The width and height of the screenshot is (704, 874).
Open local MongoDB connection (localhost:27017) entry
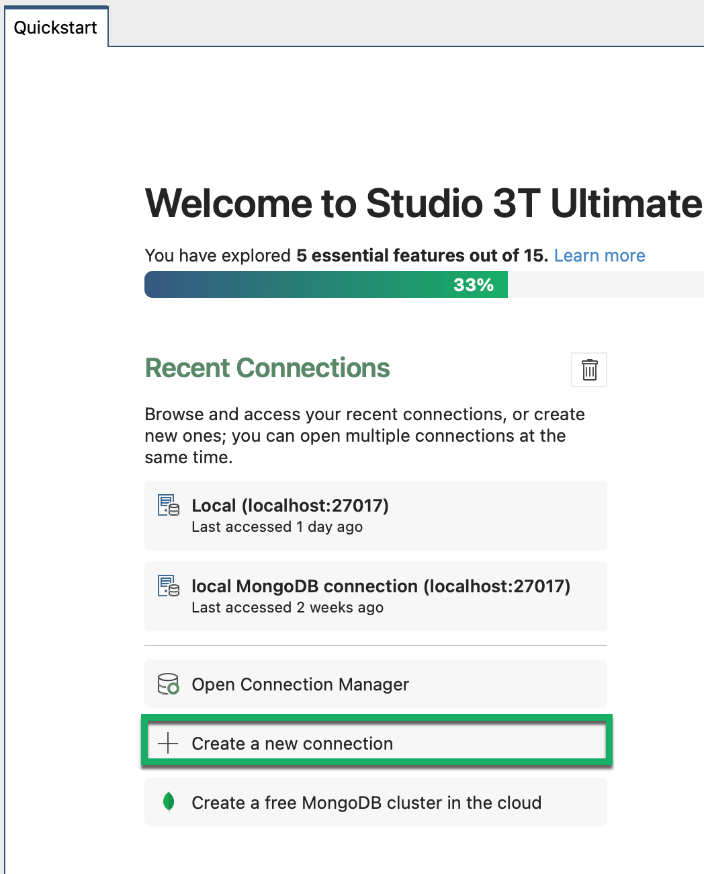click(381, 586)
